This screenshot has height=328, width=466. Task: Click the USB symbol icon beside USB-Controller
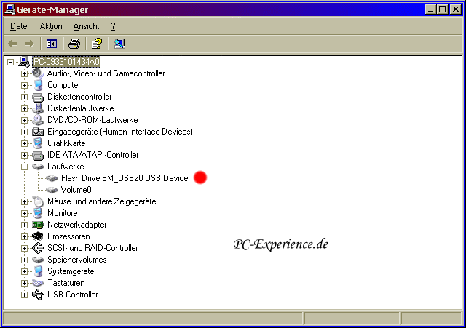38,295
